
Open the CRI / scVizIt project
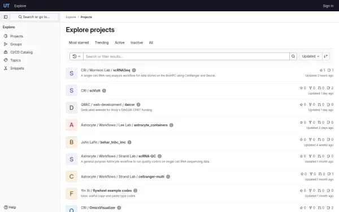90,90
